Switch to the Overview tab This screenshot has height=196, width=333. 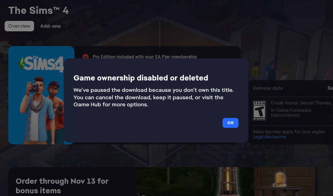pyautogui.click(x=19, y=26)
